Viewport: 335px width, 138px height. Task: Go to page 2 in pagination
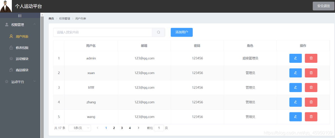pos(114,128)
